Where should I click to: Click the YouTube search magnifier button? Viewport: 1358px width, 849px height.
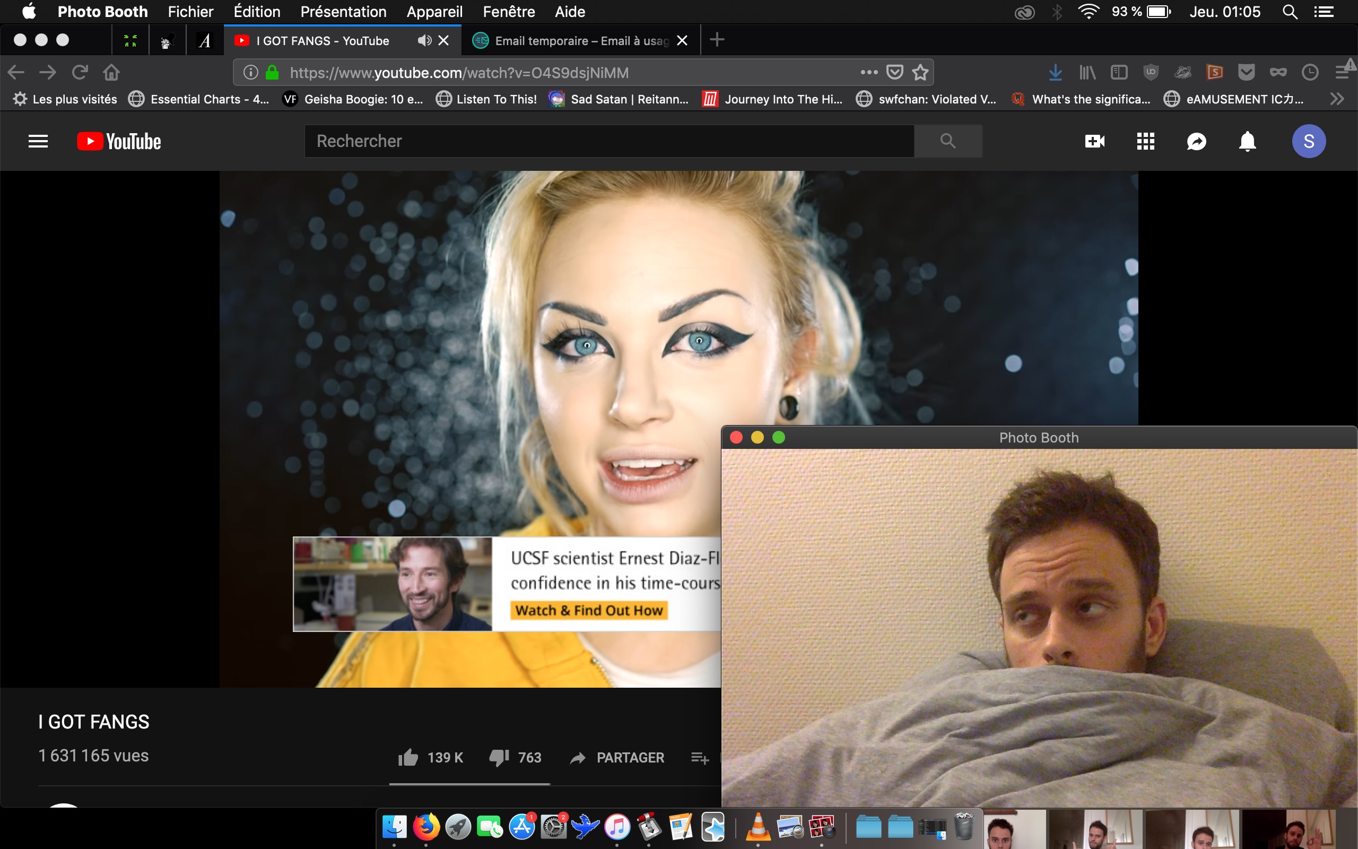948,141
